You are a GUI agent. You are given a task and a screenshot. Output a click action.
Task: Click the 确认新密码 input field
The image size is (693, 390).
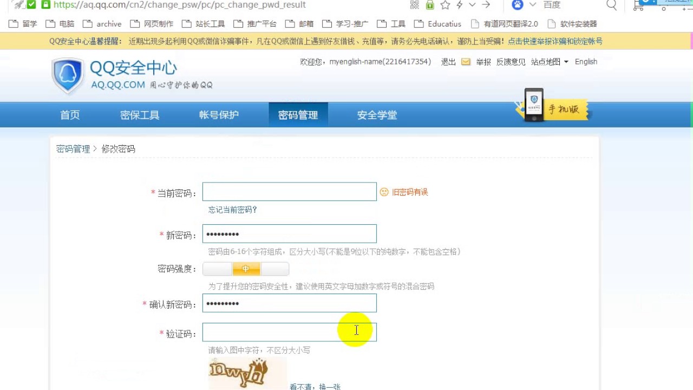[290, 303]
